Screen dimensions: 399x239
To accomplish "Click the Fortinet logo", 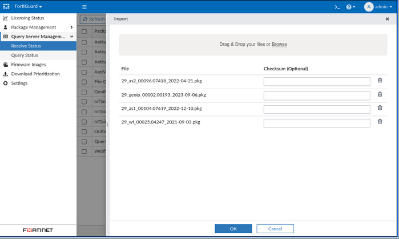I will tap(38, 230).
